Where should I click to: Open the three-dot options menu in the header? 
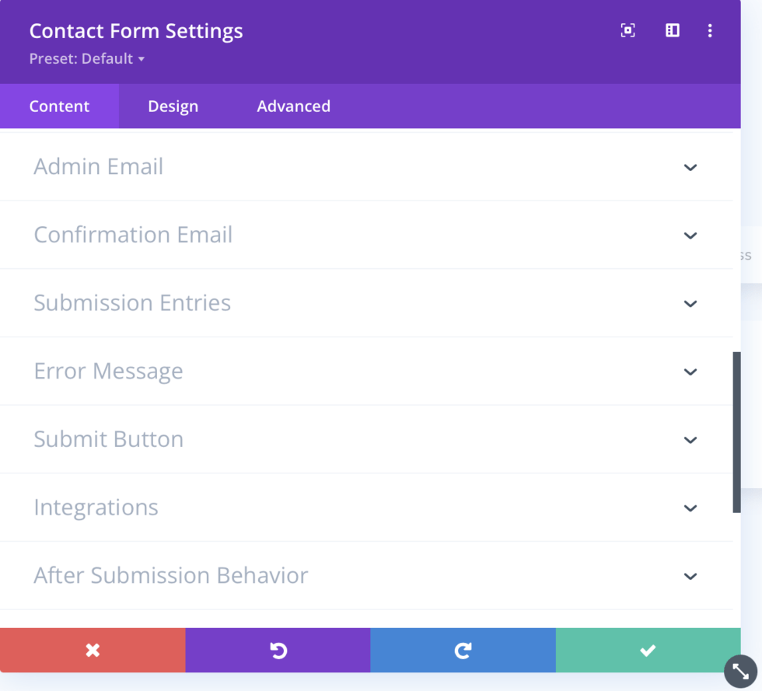click(x=710, y=30)
